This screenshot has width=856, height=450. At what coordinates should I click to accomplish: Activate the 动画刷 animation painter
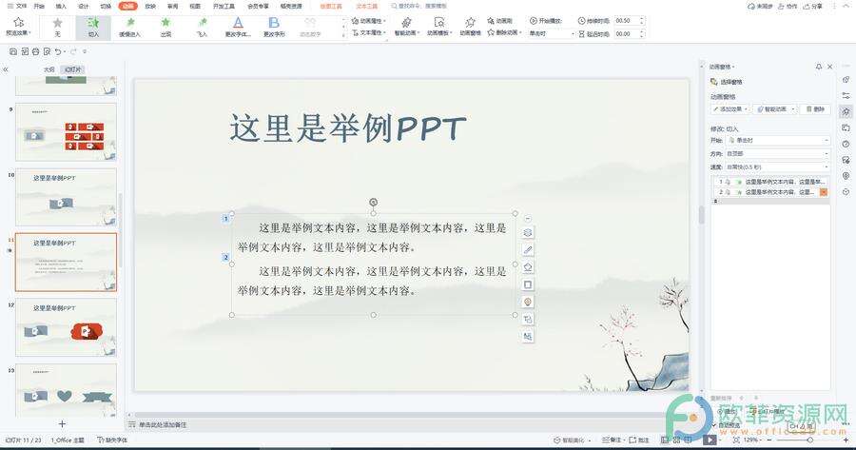[x=500, y=21]
